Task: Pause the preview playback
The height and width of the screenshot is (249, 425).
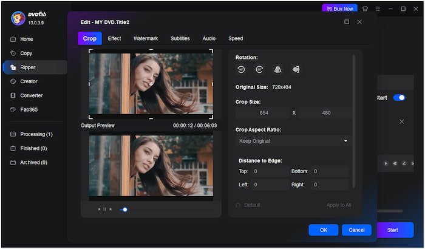Action: [x=104, y=210]
